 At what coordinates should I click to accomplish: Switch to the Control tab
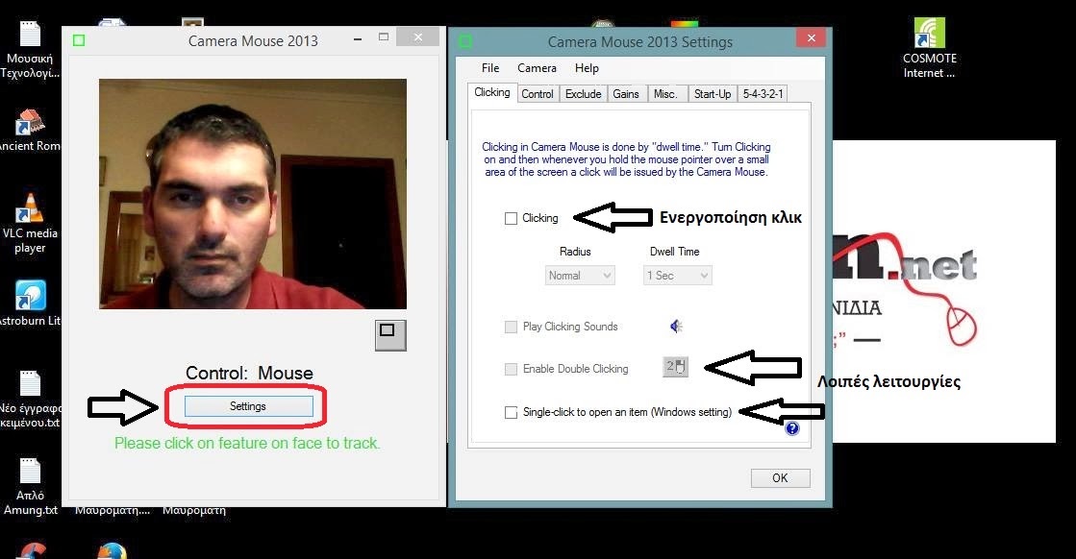(x=538, y=94)
